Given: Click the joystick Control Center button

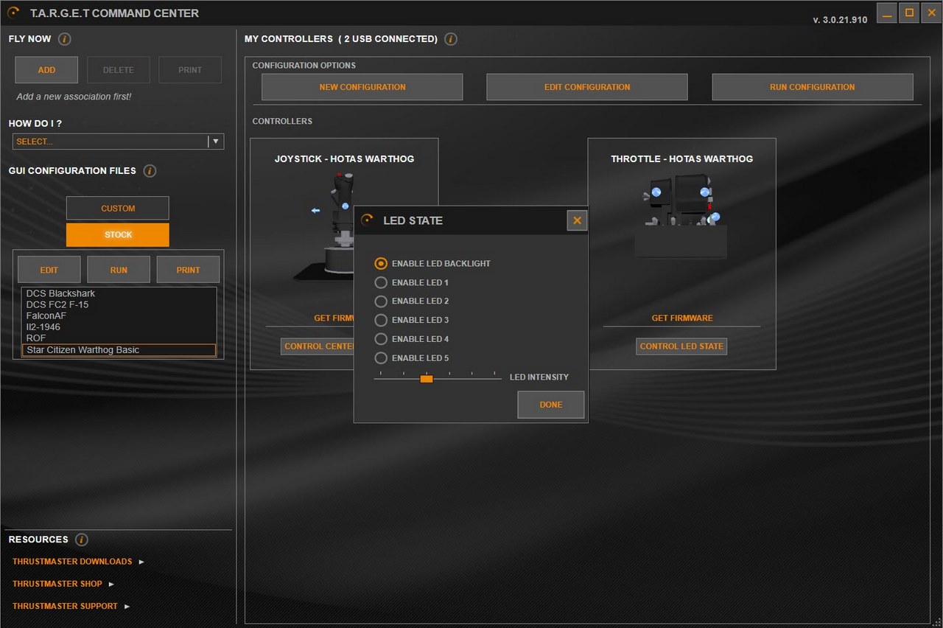Looking at the screenshot, I should (318, 346).
